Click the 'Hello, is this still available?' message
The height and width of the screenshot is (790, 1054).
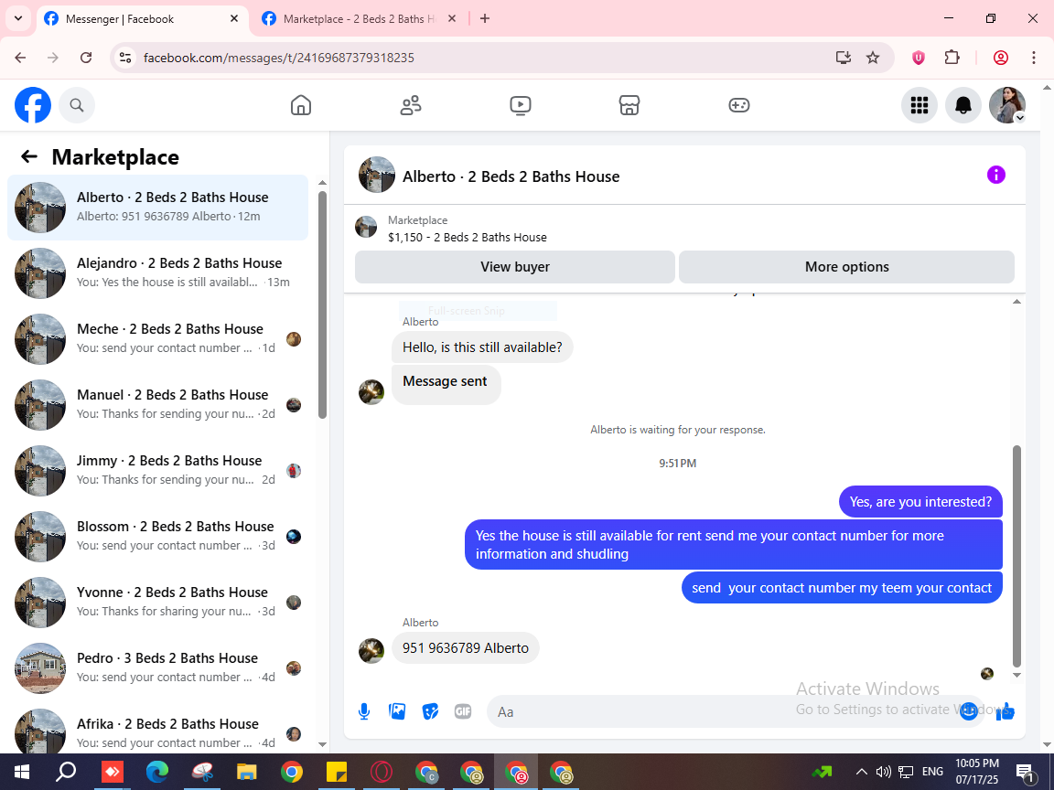(482, 347)
